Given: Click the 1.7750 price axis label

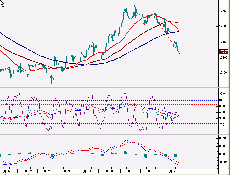Looking at the screenshot, I should [224, 11].
